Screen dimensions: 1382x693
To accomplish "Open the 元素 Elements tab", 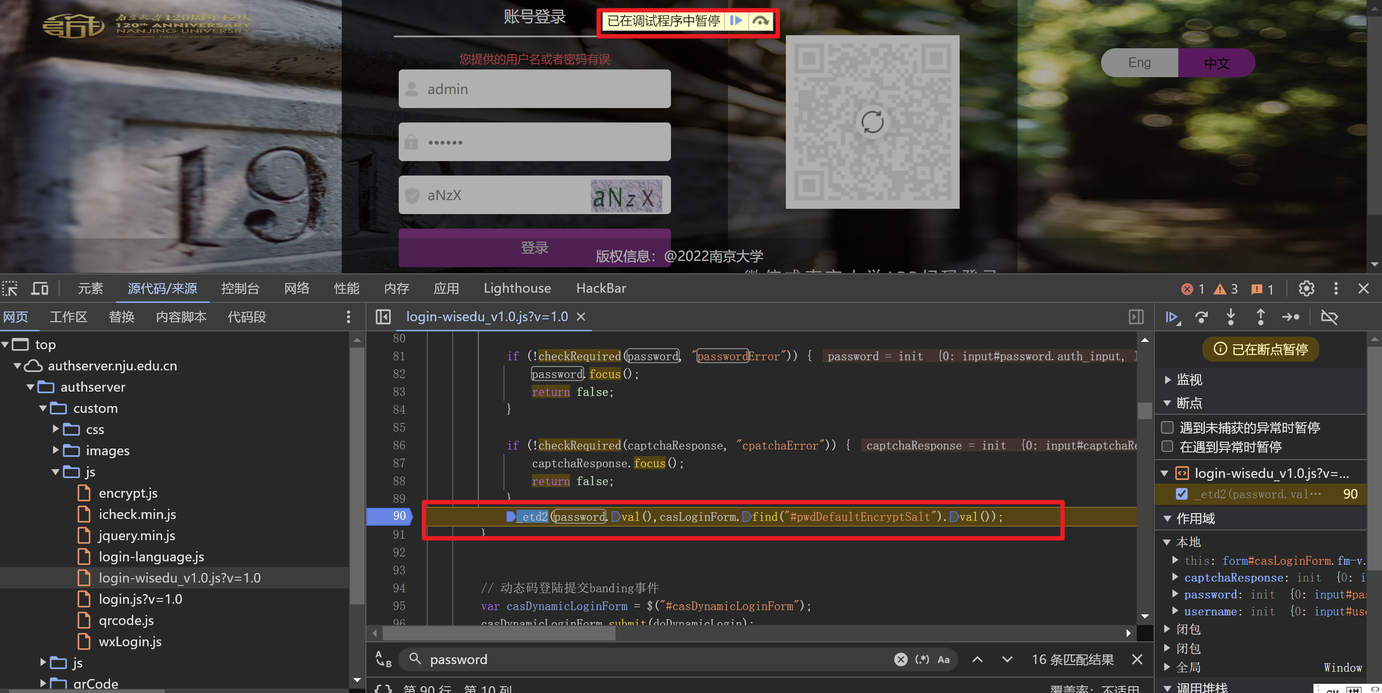I will [90, 288].
